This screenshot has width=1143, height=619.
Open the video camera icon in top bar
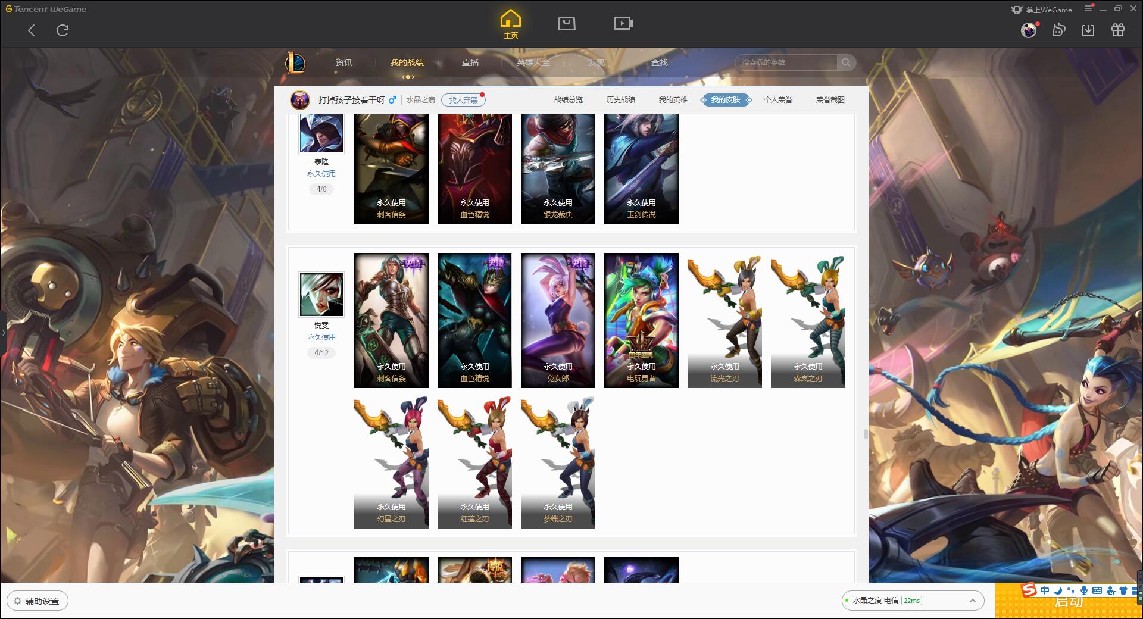pyautogui.click(x=623, y=24)
